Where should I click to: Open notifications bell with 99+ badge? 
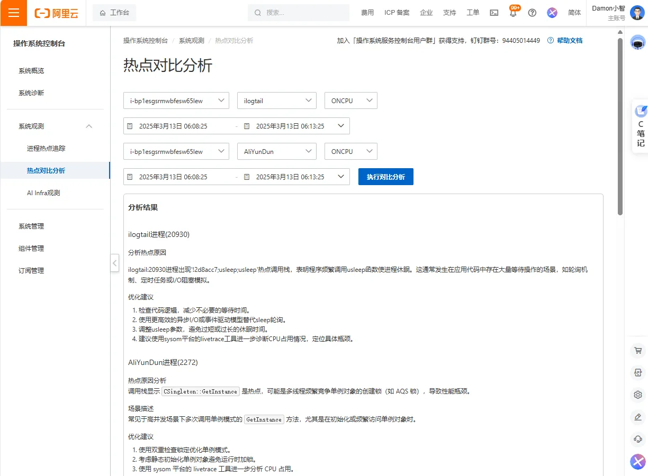[513, 12]
